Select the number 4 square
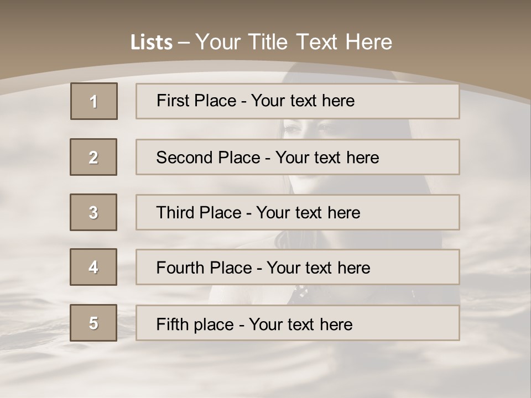The width and height of the screenshot is (531, 398). tap(93, 267)
